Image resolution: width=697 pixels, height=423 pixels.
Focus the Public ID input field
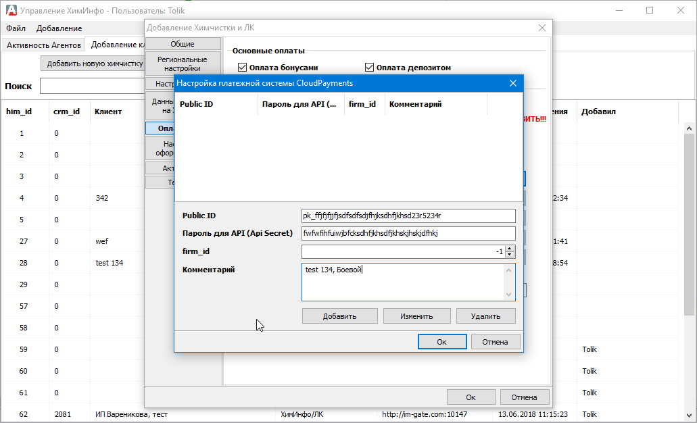[408, 216]
